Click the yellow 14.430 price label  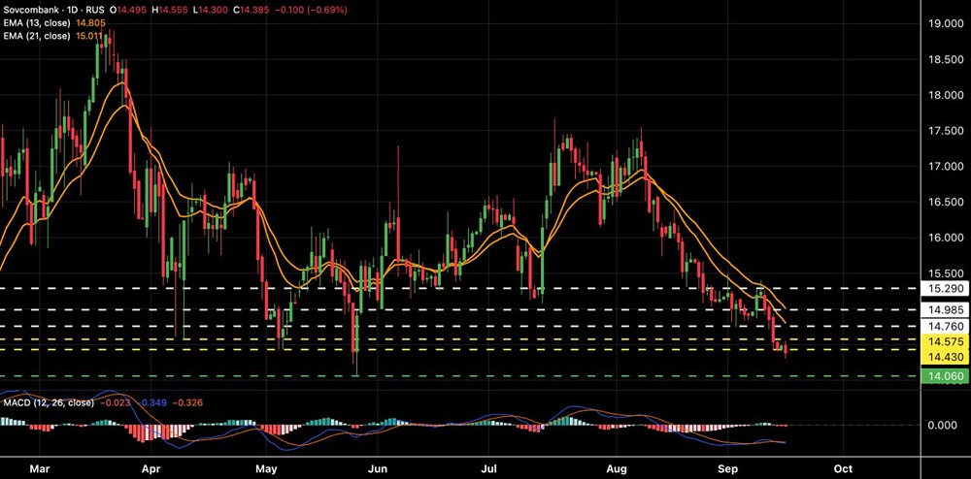[x=945, y=357]
